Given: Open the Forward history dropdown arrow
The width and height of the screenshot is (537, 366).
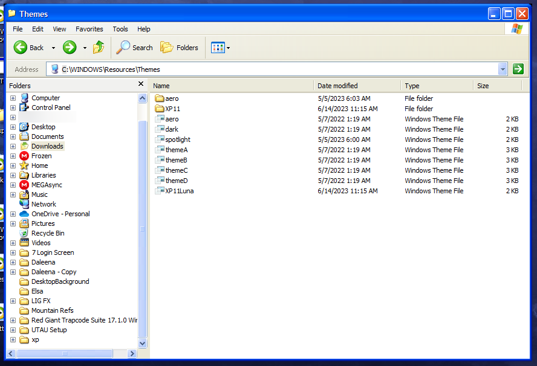Looking at the screenshot, I should (85, 48).
